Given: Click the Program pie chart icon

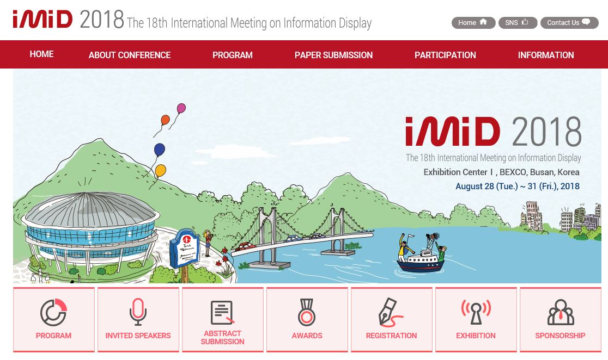Looking at the screenshot, I should click(53, 312).
